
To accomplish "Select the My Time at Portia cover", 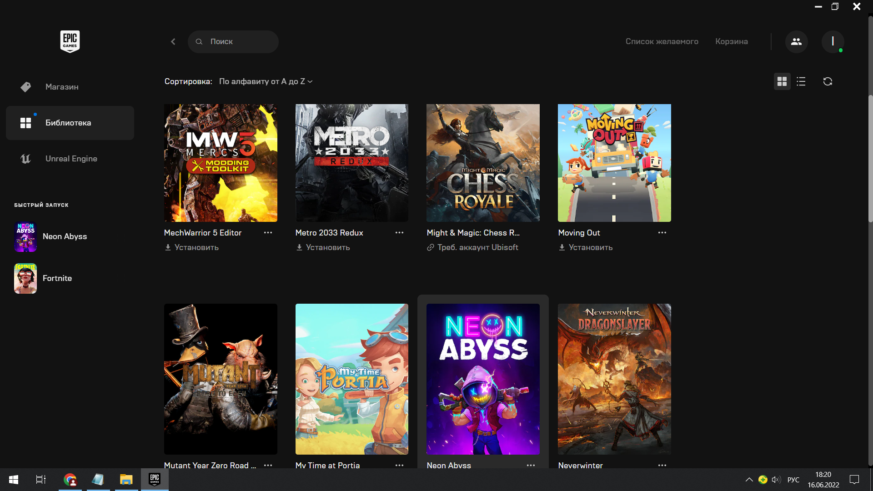I will (352, 379).
